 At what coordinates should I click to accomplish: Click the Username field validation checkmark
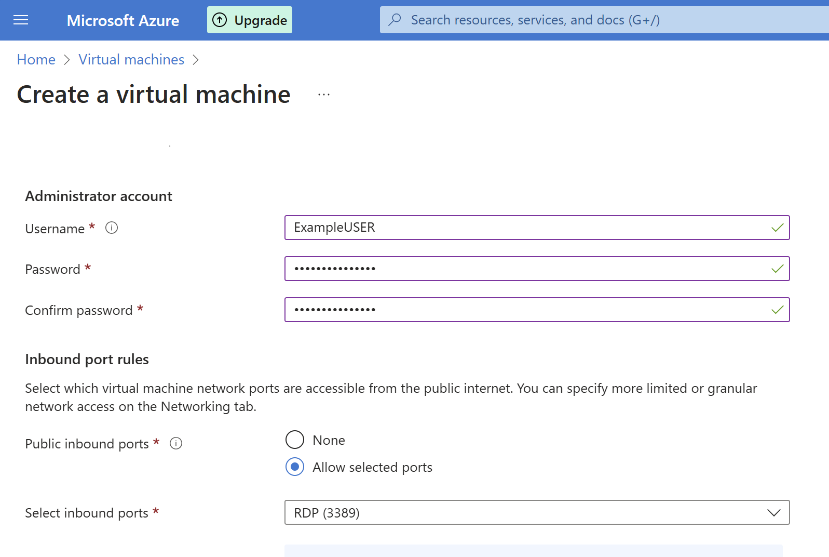(777, 228)
